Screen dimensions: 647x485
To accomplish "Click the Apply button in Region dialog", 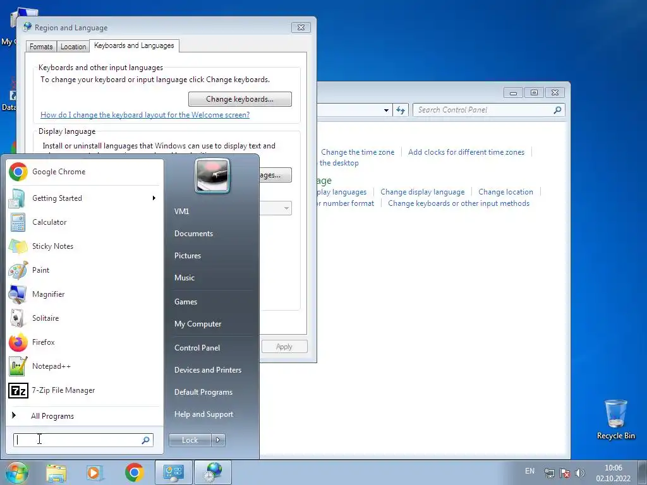I will pyautogui.click(x=284, y=347).
